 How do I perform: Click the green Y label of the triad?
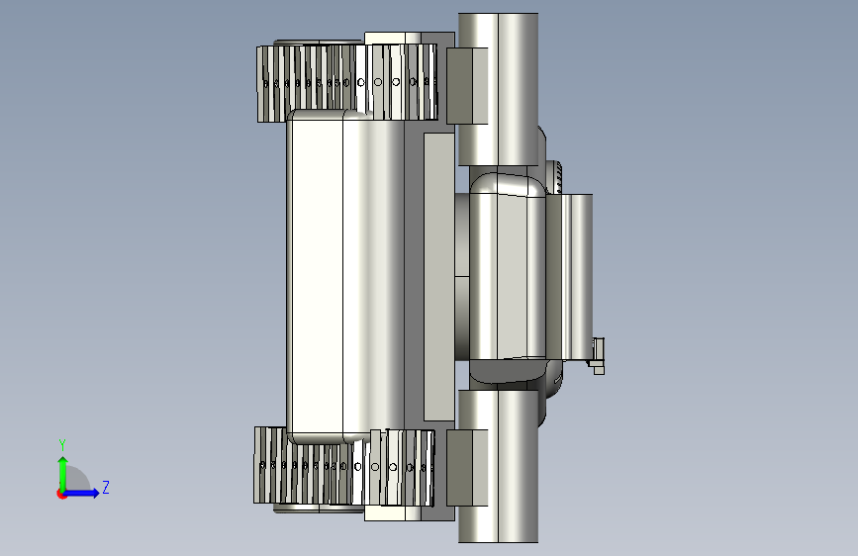62,445
